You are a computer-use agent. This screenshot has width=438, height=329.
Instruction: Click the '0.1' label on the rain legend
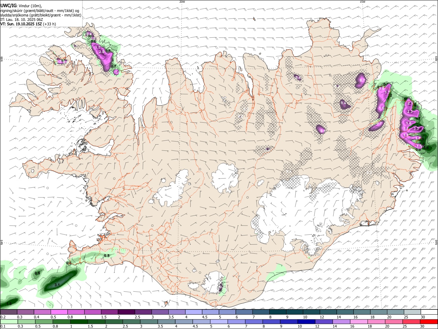[x=3, y=327]
